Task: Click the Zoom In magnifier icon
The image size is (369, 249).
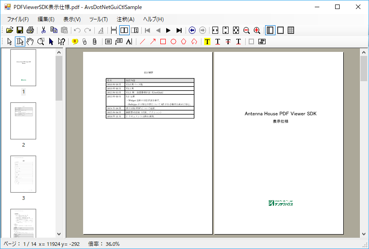Action: click(257, 30)
